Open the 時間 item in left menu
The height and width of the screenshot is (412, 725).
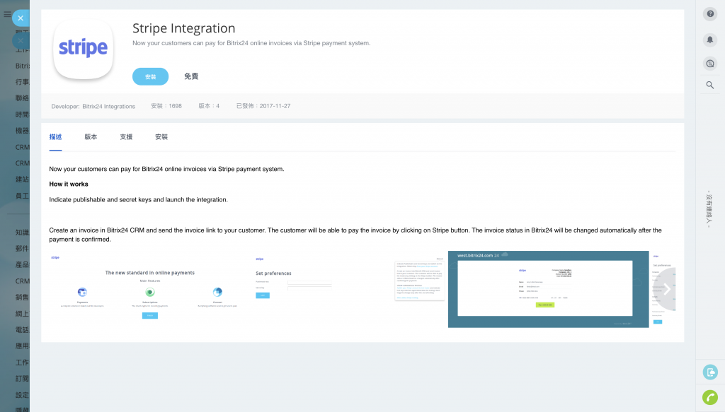point(22,114)
